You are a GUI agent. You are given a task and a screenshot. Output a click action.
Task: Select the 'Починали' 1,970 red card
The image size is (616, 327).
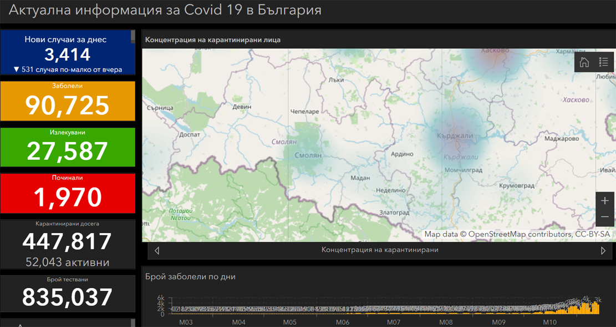click(x=68, y=193)
